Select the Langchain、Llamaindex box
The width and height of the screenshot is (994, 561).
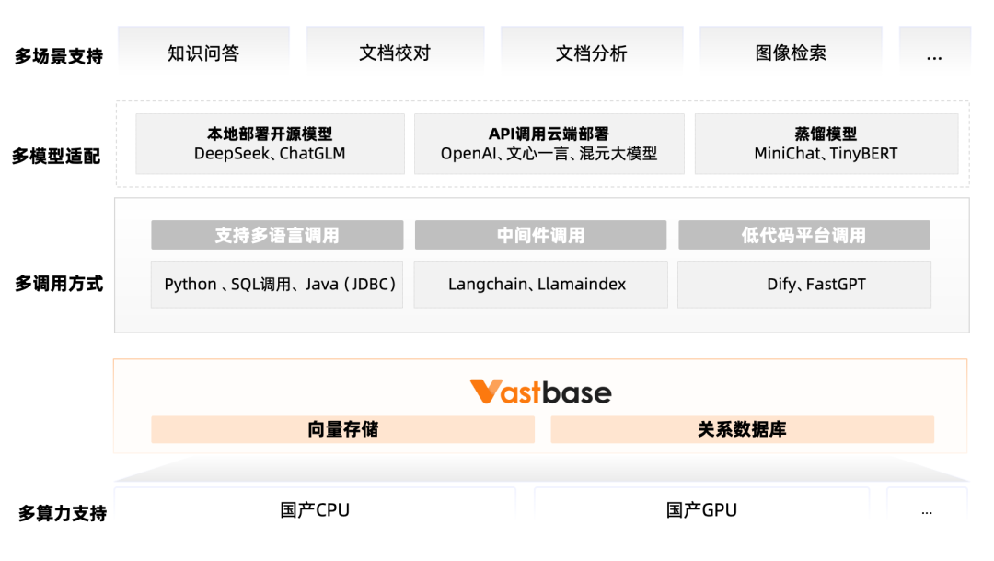[541, 285]
